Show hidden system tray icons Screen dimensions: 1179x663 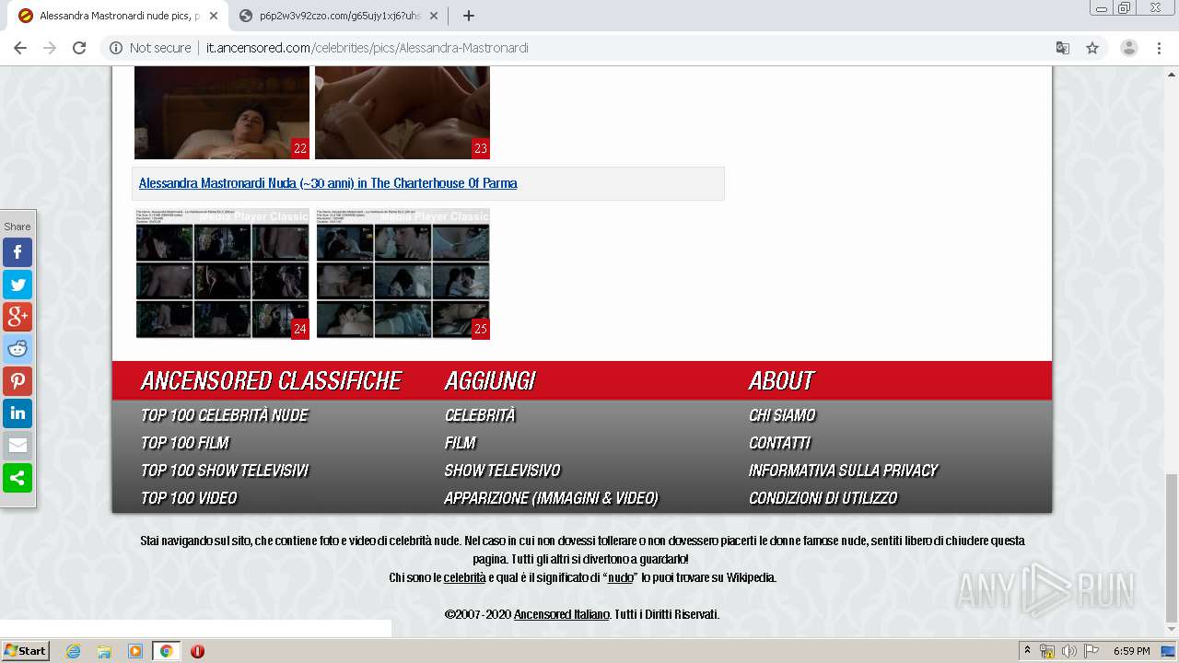click(1027, 651)
